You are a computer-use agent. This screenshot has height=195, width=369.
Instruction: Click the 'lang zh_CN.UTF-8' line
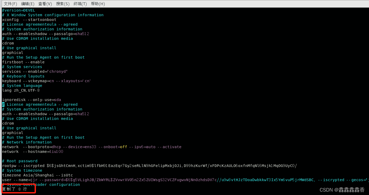point(21,90)
